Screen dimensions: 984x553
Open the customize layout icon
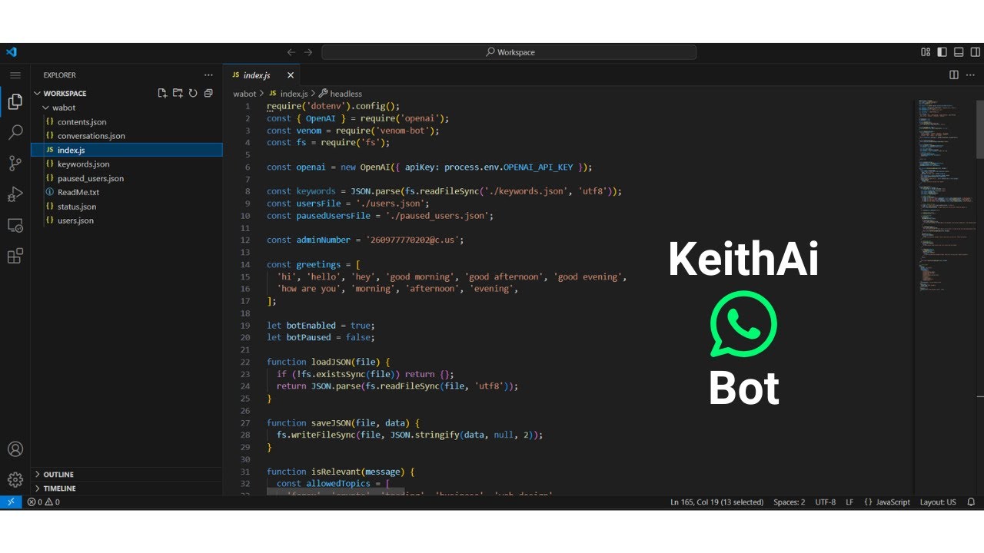pos(926,52)
